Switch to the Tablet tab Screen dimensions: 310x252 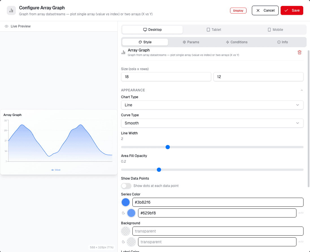[x=214, y=30]
